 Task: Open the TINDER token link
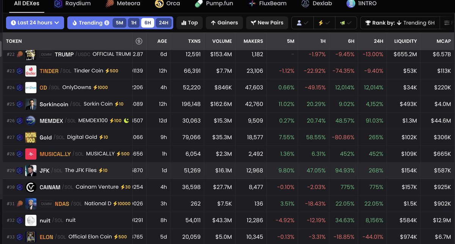pos(49,71)
